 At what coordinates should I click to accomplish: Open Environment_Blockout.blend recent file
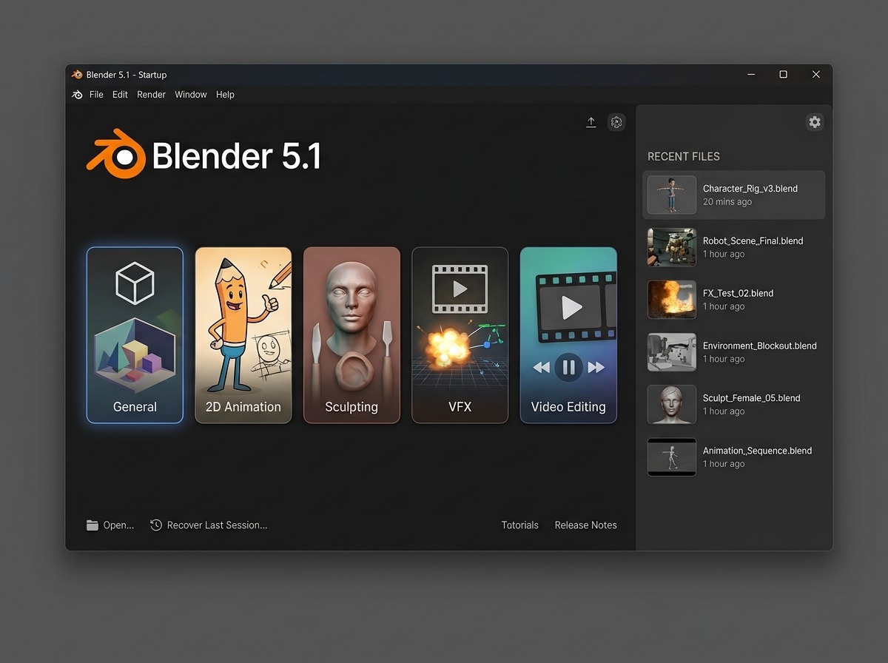coord(733,352)
